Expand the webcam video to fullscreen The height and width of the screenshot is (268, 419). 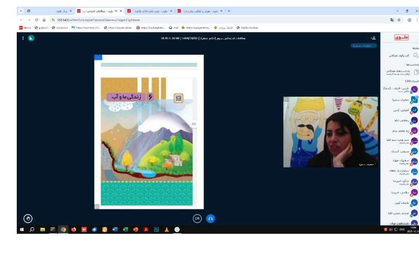(x=286, y=99)
